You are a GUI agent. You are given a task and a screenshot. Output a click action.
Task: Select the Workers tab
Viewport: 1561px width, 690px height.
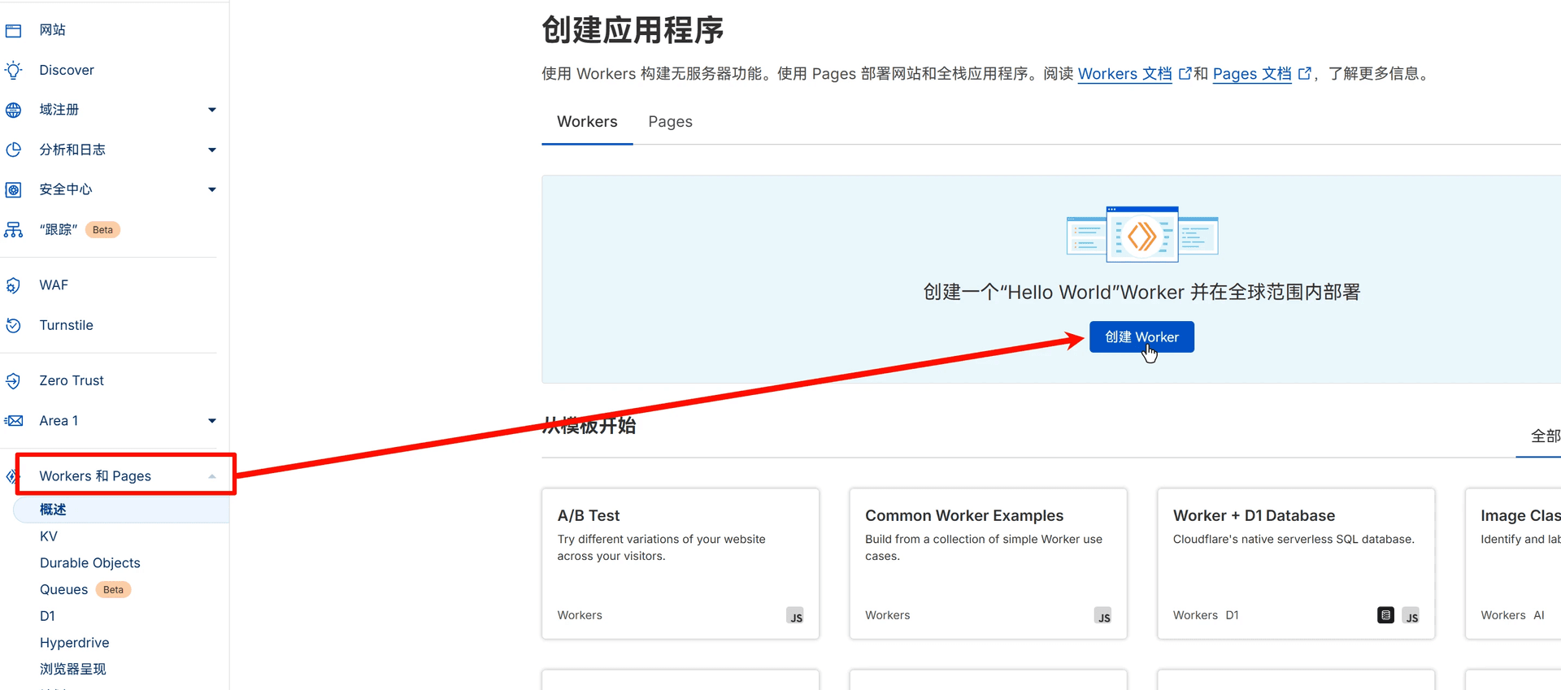(x=587, y=122)
